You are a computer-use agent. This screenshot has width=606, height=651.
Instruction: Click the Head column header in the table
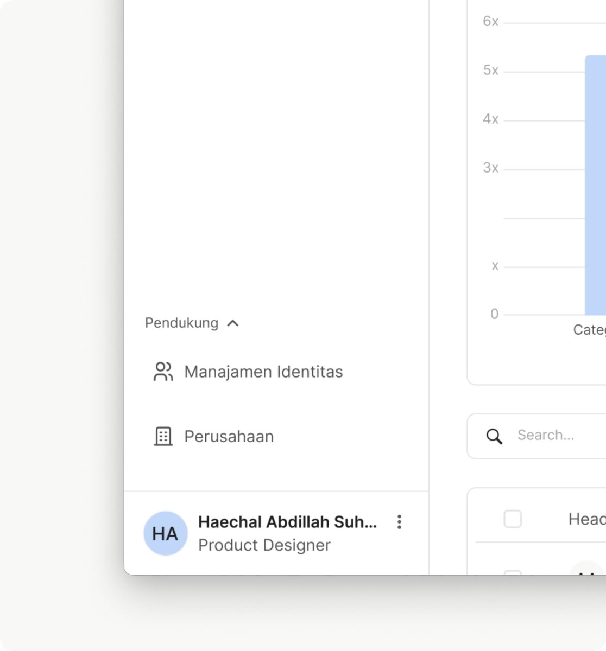point(586,519)
